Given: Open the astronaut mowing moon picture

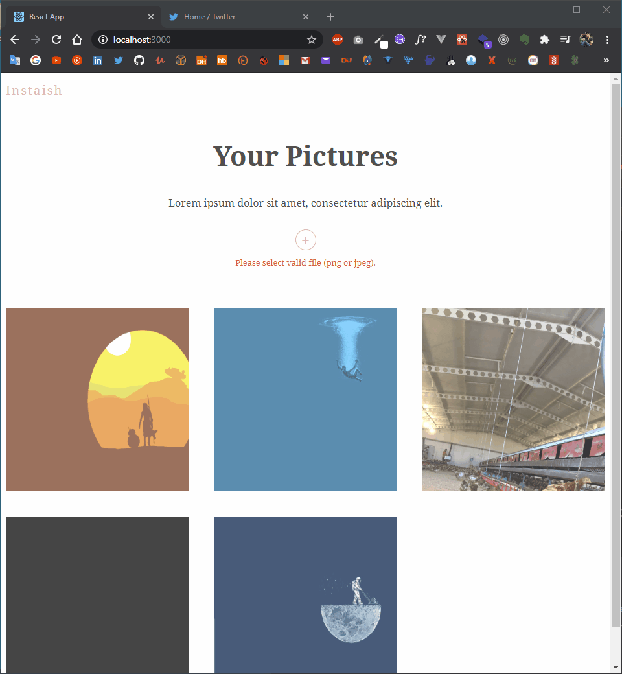Looking at the screenshot, I should click(305, 596).
